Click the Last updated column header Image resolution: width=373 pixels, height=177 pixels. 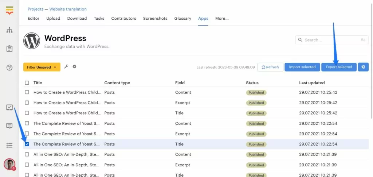coord(312,83)
